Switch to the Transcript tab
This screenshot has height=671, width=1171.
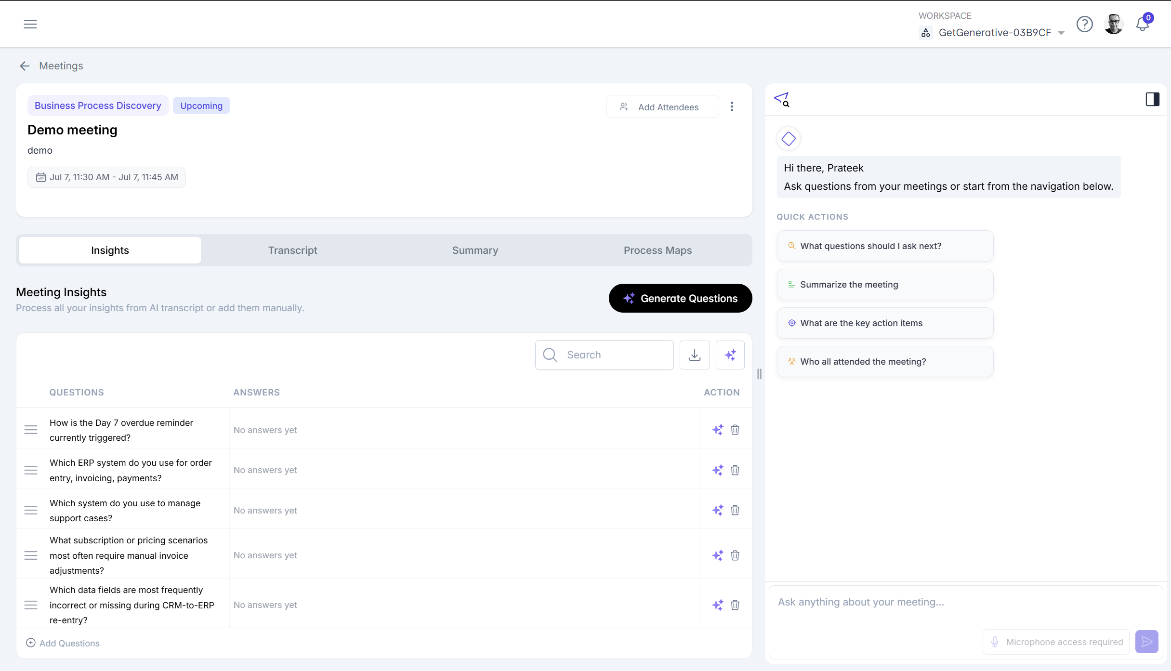(292, 250)
